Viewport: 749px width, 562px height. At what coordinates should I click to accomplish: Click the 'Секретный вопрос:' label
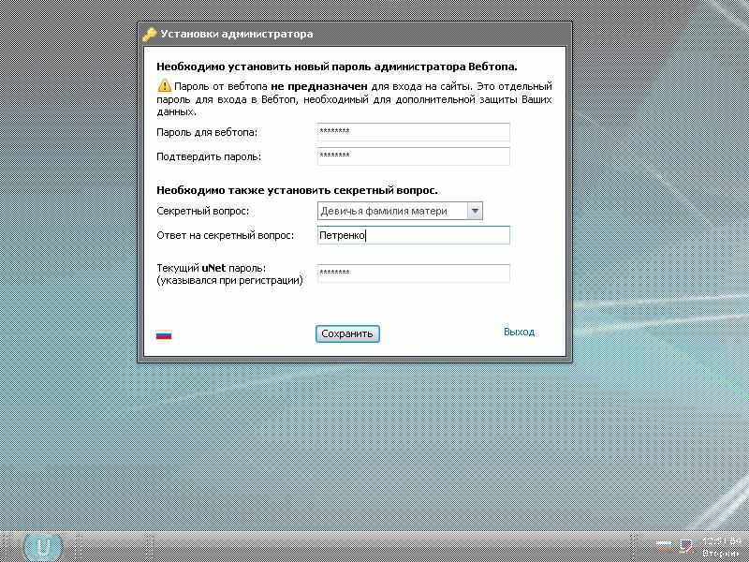click(203, 211)
